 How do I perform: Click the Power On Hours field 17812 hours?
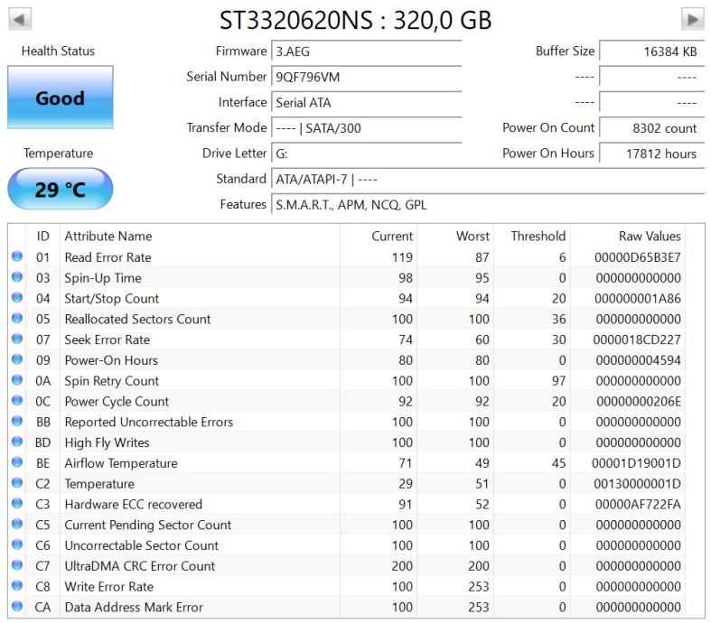[652, 153]
